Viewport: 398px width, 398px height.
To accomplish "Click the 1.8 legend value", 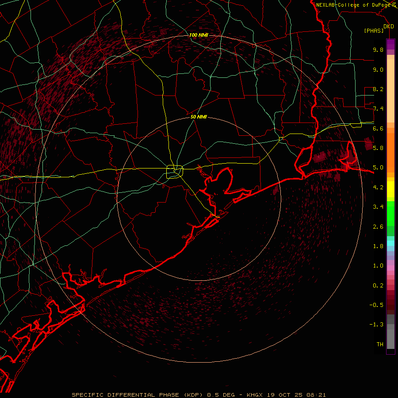I will click(x=378, y=246).
